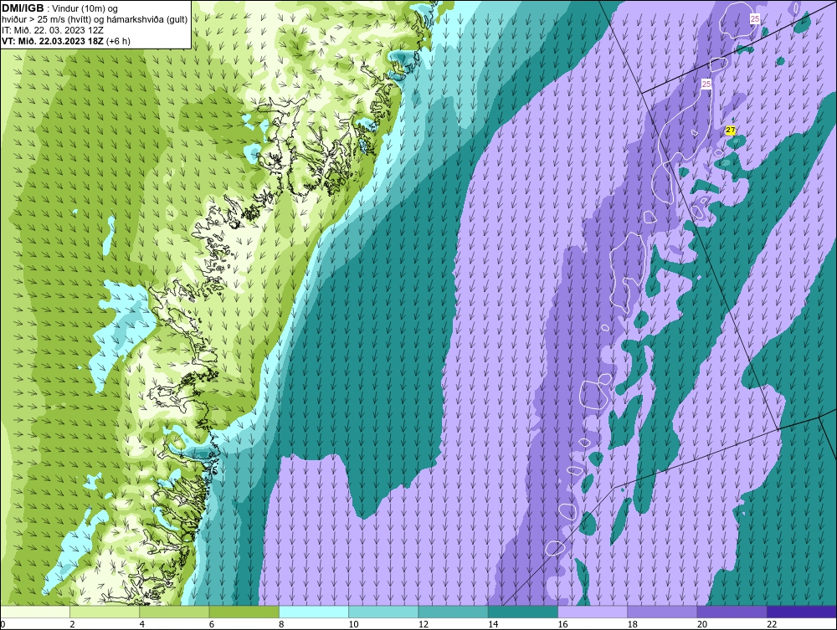Click the legend scale number 8
The image size is (837, 630).
pos(281,624)
